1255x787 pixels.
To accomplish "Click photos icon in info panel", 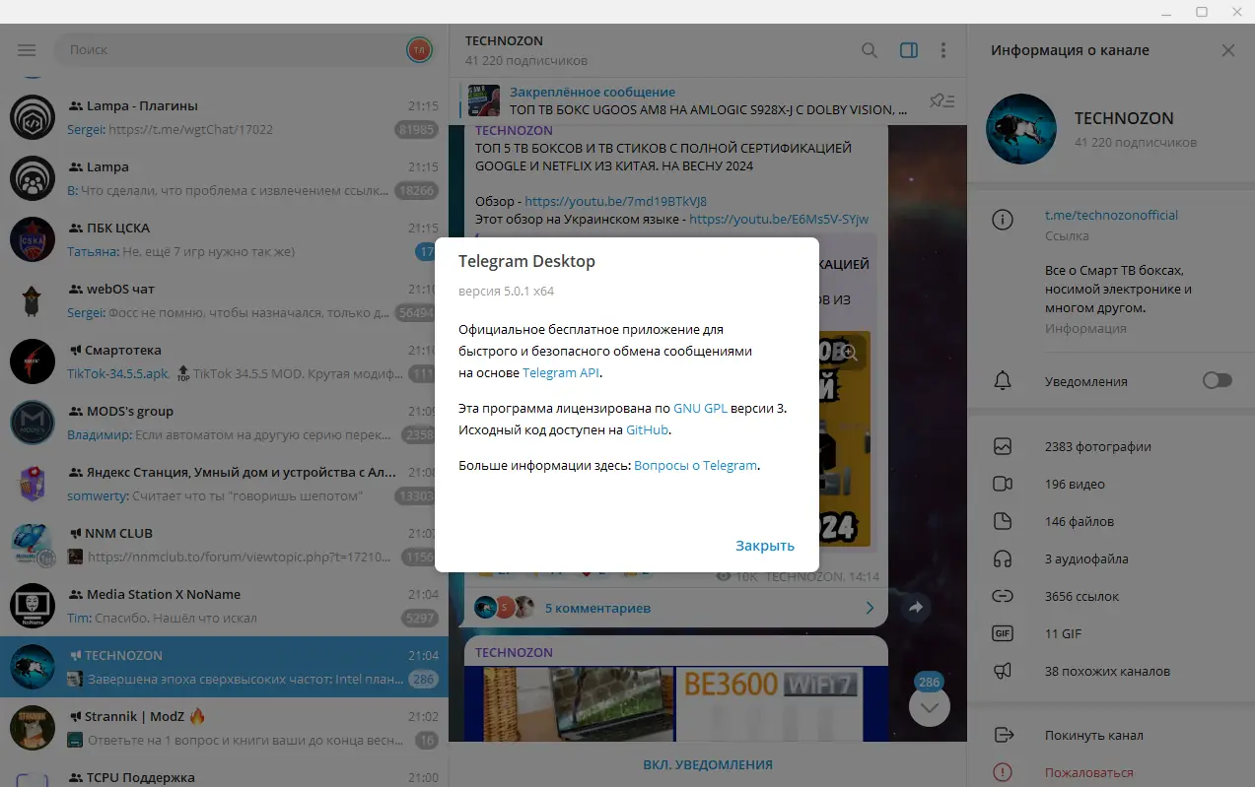I will coord(1003,446).
